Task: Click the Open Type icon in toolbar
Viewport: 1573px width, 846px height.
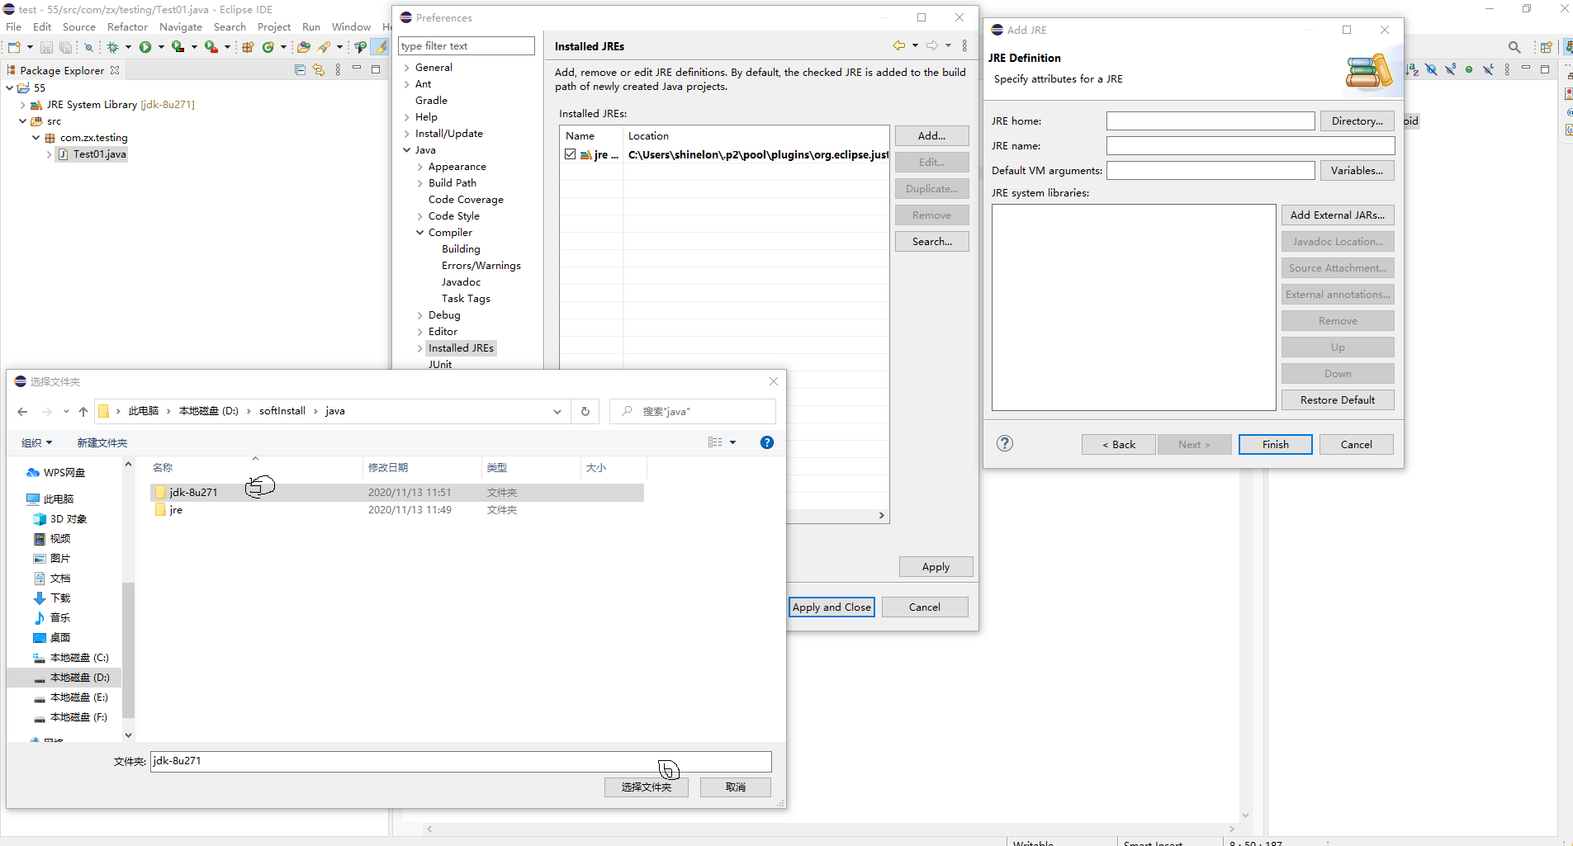Action: [x=304, y=47]
